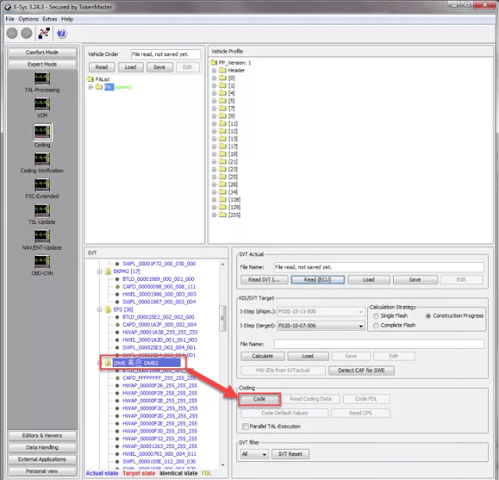Open the TSL-Update module icon

42,211
